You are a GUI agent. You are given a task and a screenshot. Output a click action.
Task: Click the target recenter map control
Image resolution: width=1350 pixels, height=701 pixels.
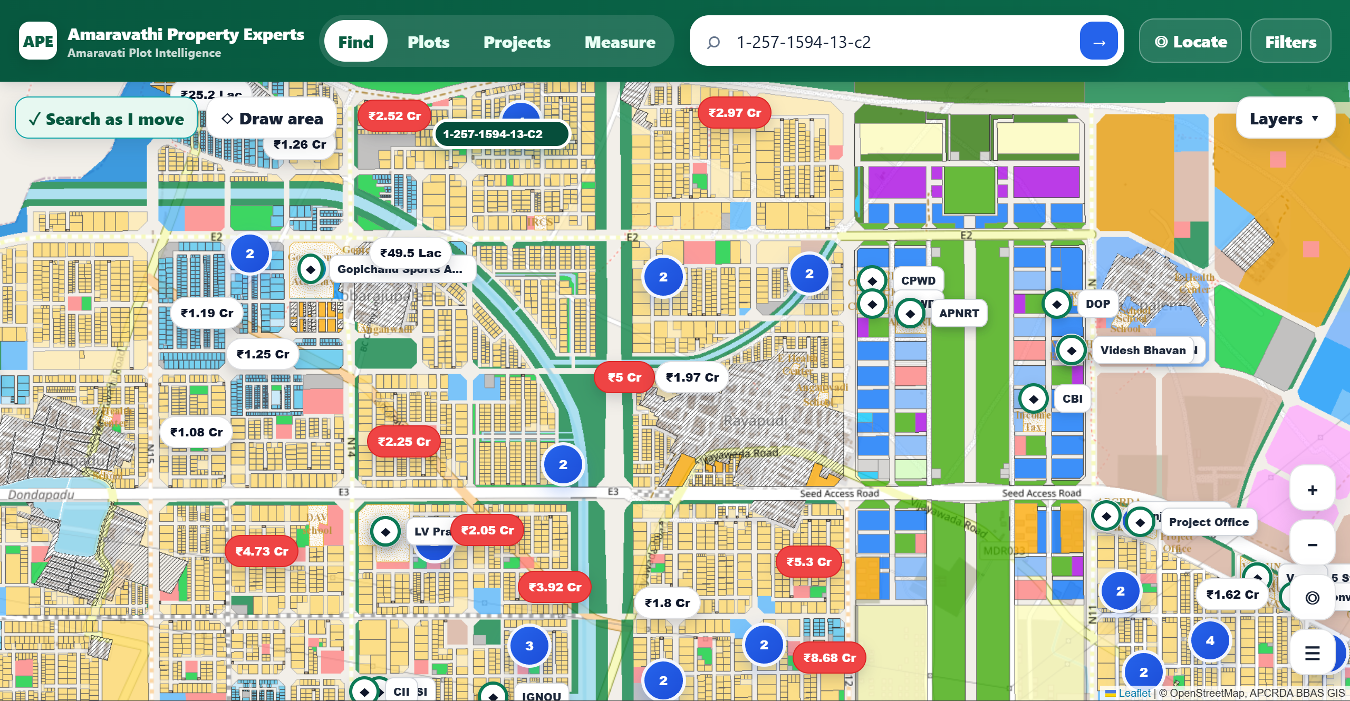(x=1312, y=598)
